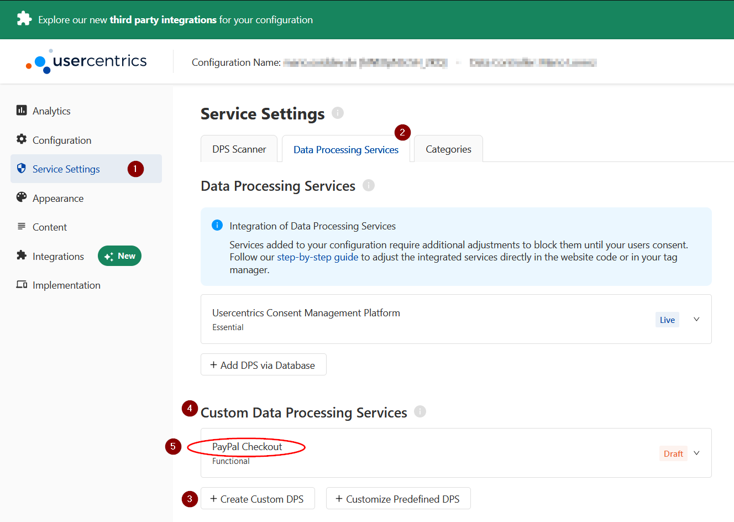Expand the PayPal Checkout service details
Viewport: 734px width, 522px height.
pyautogui.click(x=696, y=452)
